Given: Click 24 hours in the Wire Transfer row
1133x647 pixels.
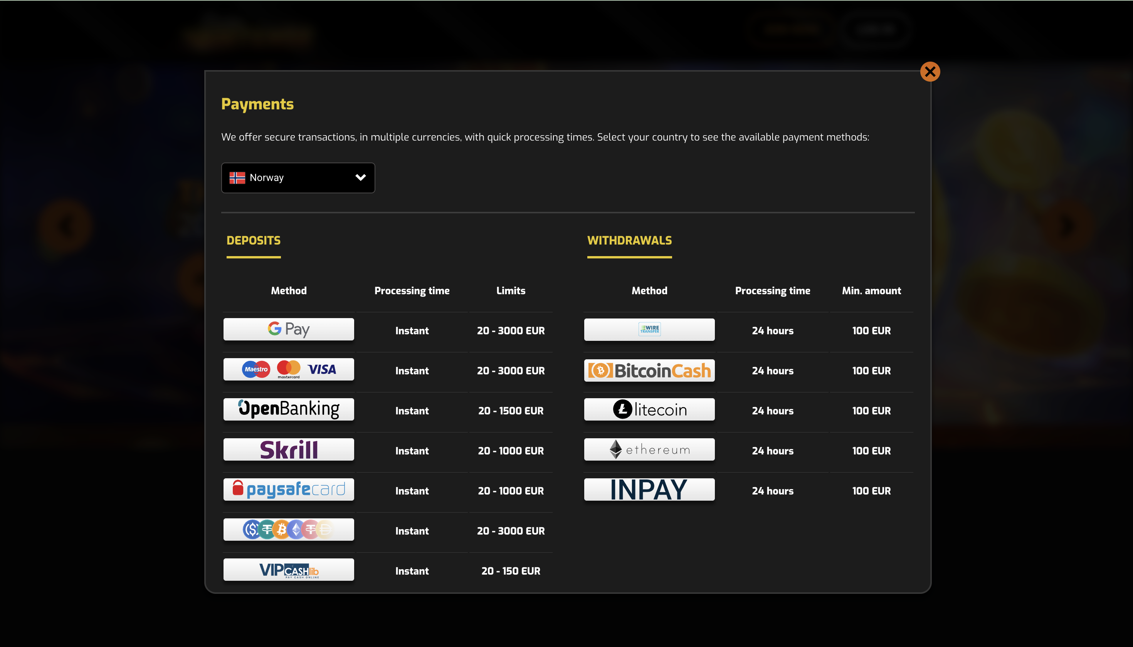Looking at the screenshot, I should click(x=772, y=330).
